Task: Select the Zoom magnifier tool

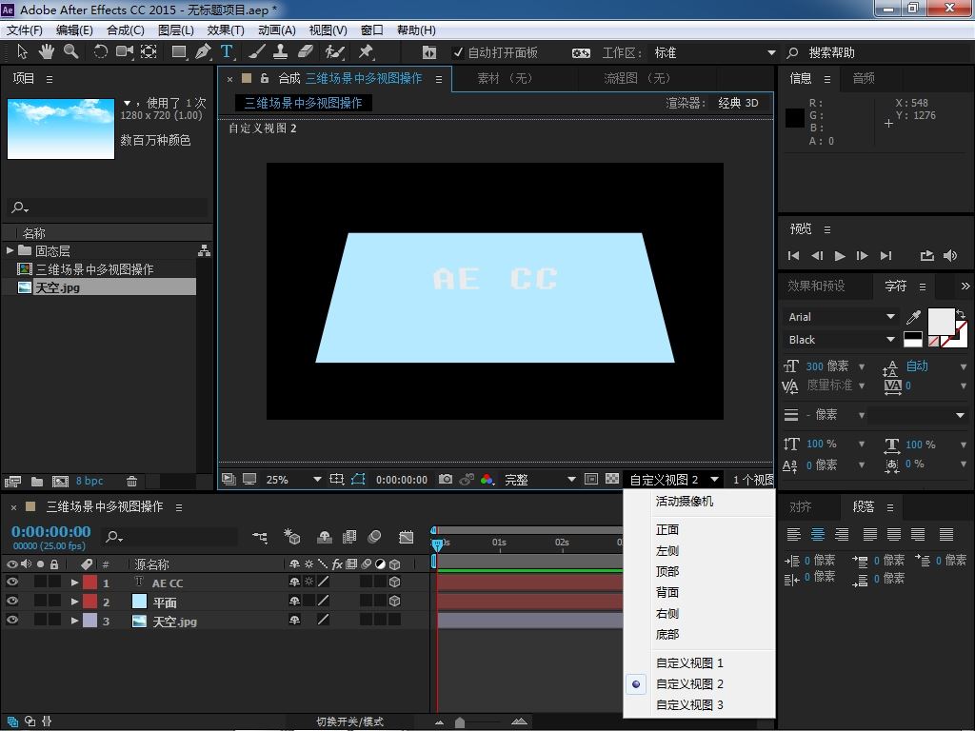Action: tap(70, 52)
